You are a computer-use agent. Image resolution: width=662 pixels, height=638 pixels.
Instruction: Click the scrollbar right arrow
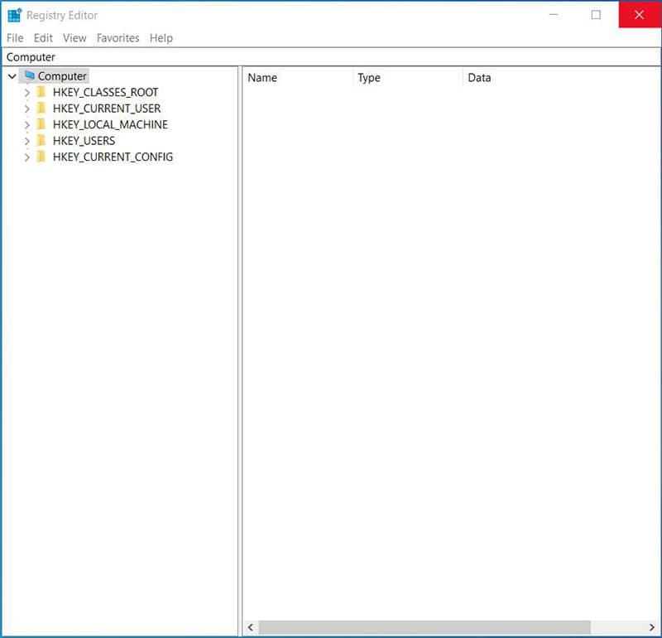[650, 627]
